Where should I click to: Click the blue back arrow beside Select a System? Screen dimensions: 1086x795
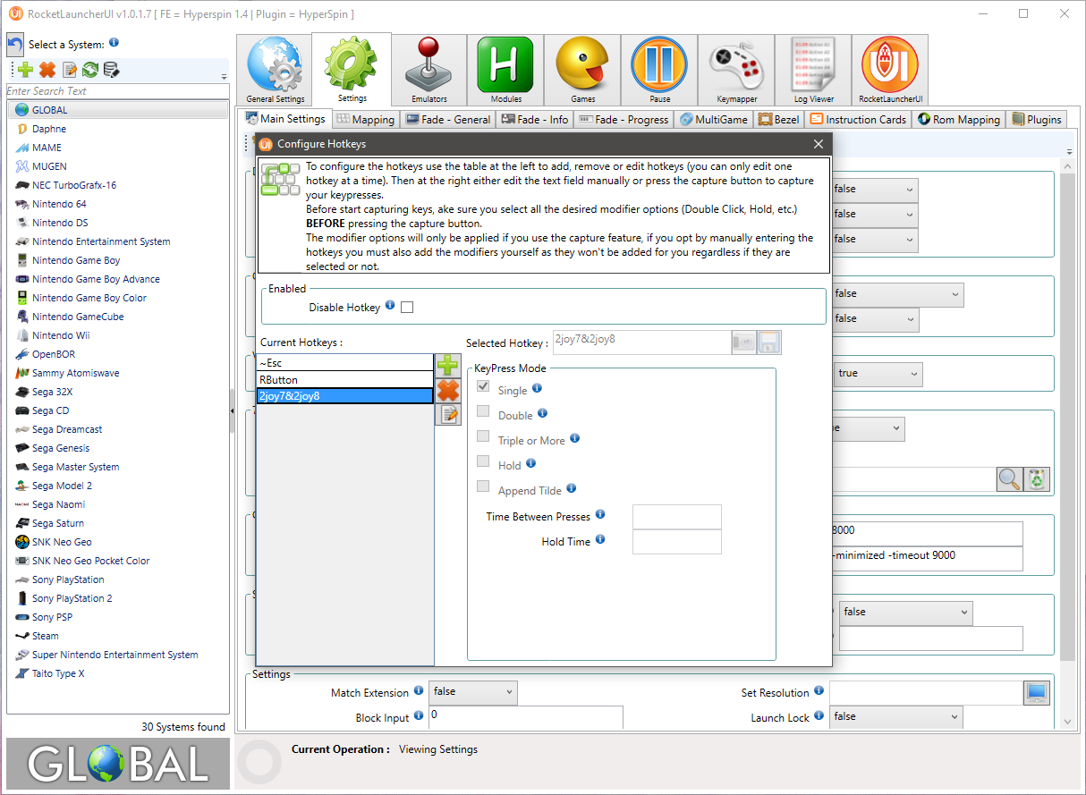coord(15,45)
